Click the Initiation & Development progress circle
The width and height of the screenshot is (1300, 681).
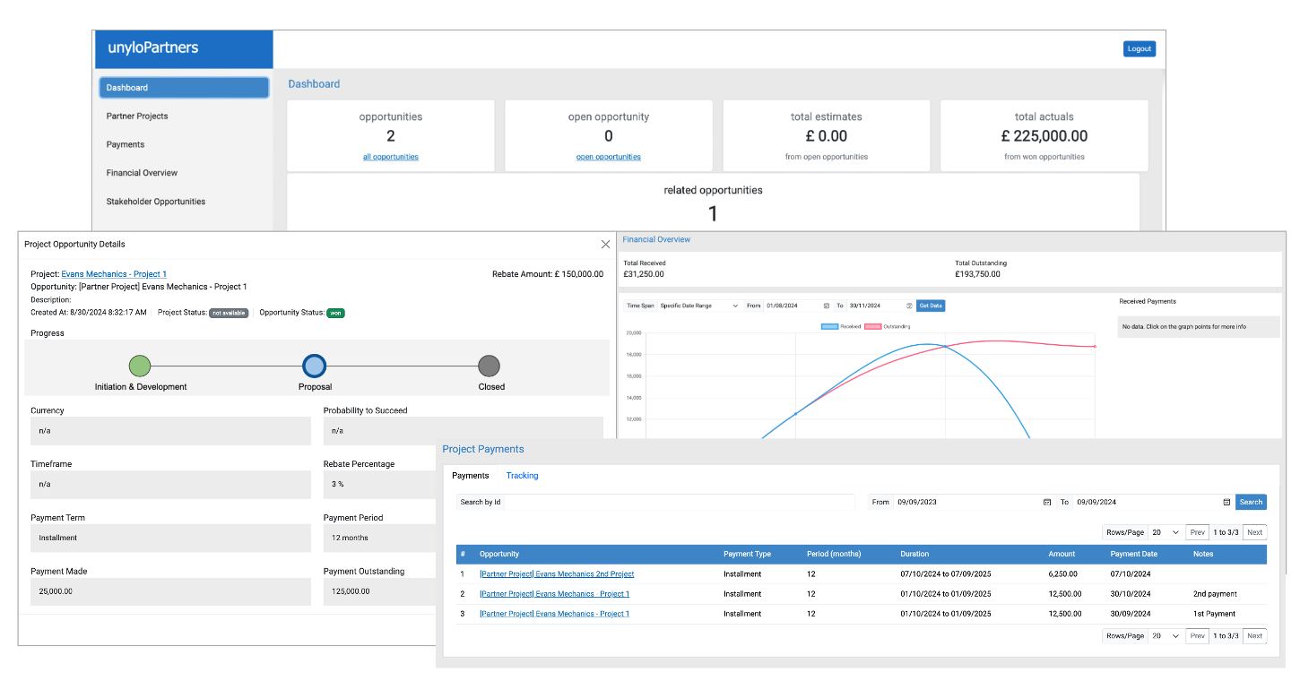pos(139,366)
